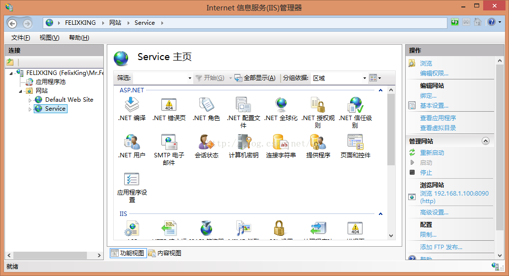Expand the Service site tree node
This screenshot has height=276, width=509.
coord(30,109)
